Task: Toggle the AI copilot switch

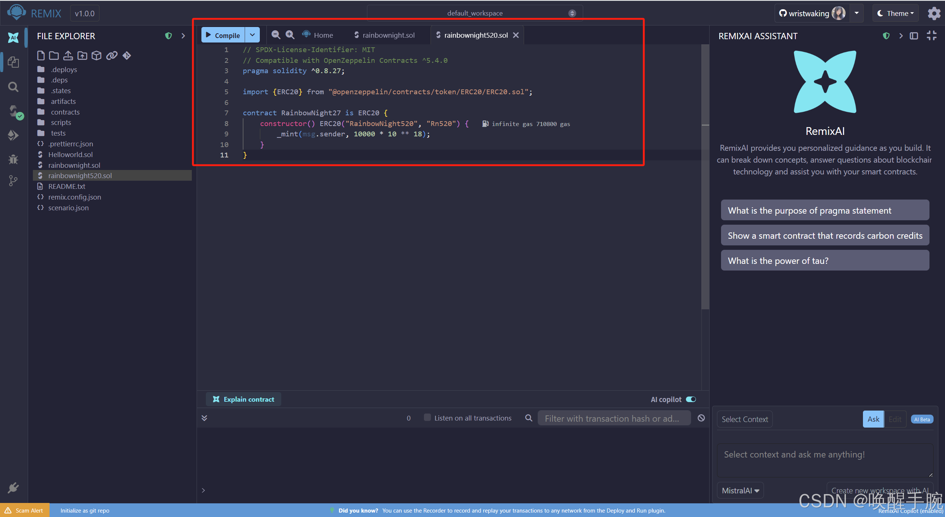Action: point(691,399)
